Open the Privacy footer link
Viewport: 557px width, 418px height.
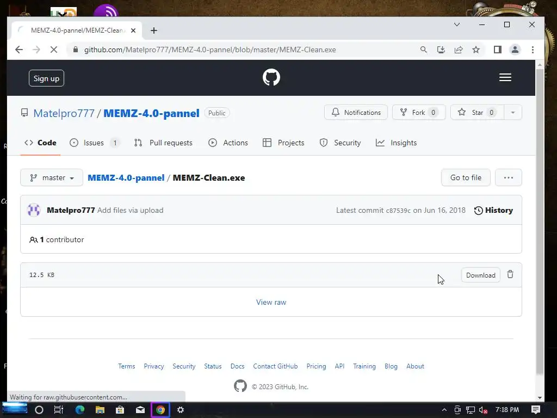click(x=154, y=366)
